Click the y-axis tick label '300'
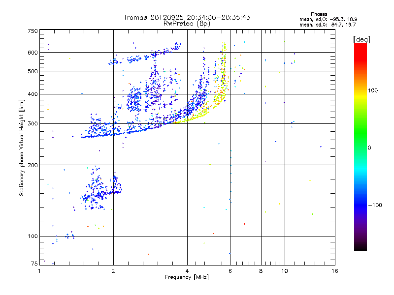 pyautogui.click(x=33, y=123)
